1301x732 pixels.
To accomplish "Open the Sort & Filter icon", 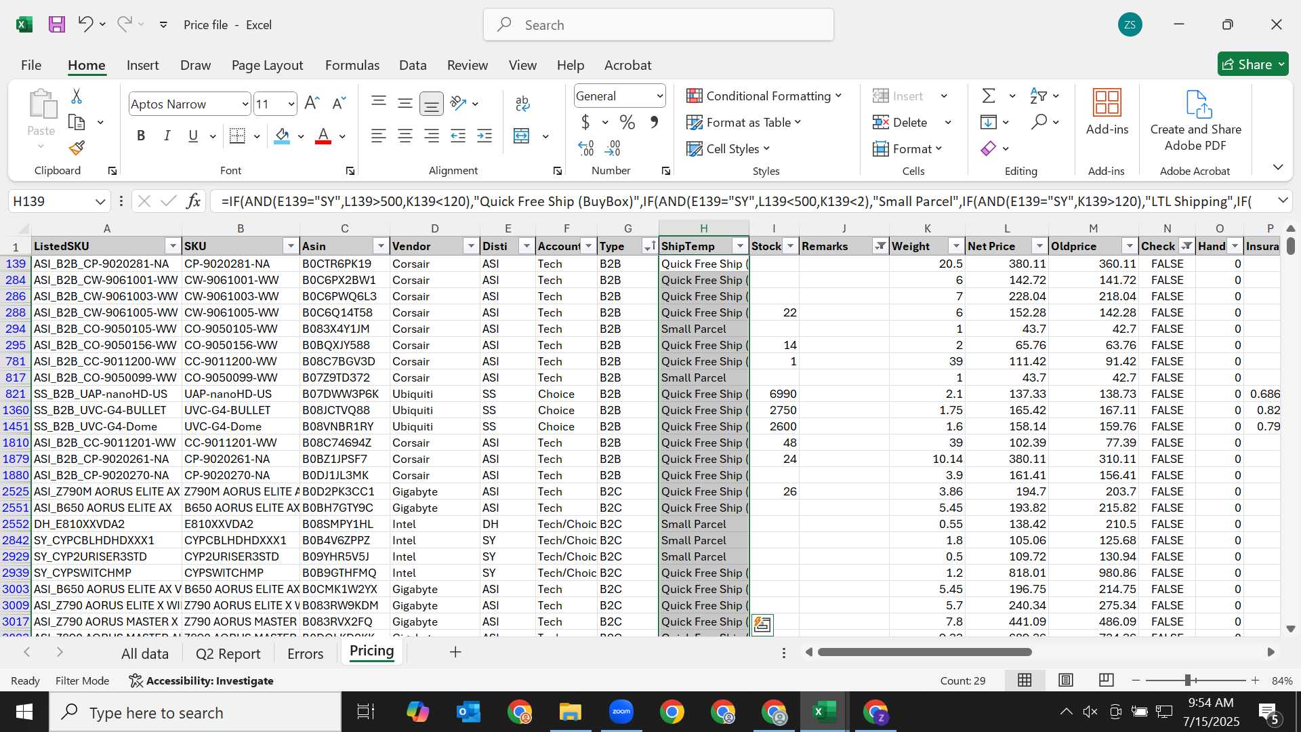I will point(1038,96).
